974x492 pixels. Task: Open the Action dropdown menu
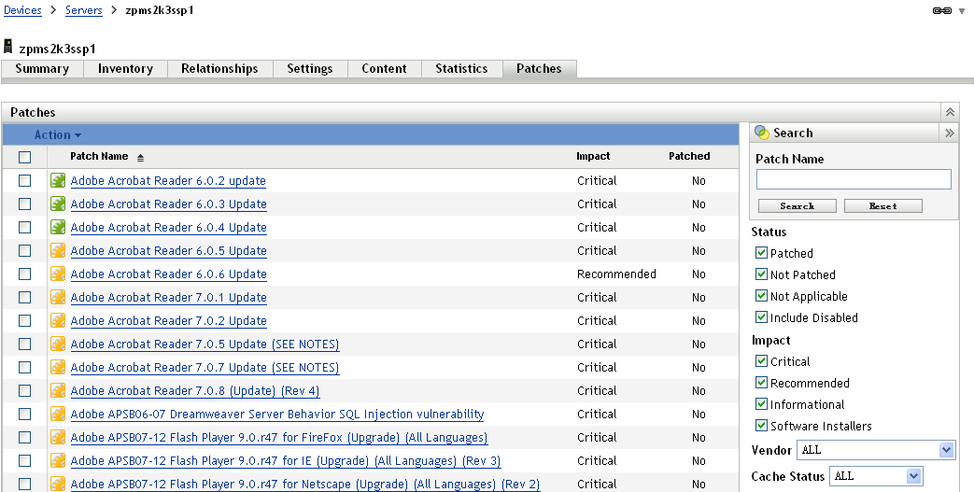[x=58, y=134]
